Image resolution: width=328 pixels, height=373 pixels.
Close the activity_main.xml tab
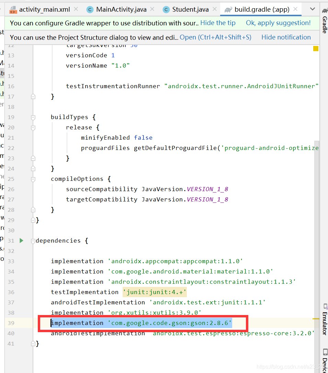tap(76, 9)
